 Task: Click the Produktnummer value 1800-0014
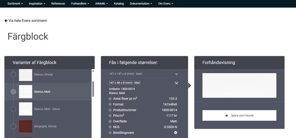(x=169, y=110)
